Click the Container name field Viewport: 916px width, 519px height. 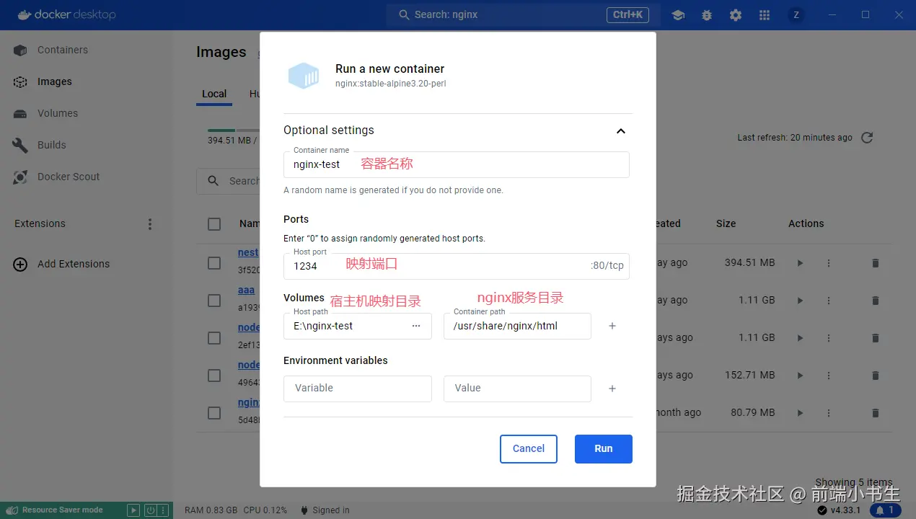coord(457,164)
